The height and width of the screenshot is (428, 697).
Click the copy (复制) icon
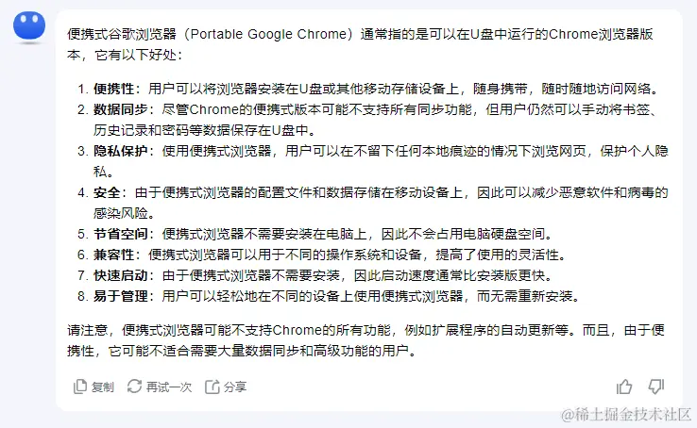point(80,387)
